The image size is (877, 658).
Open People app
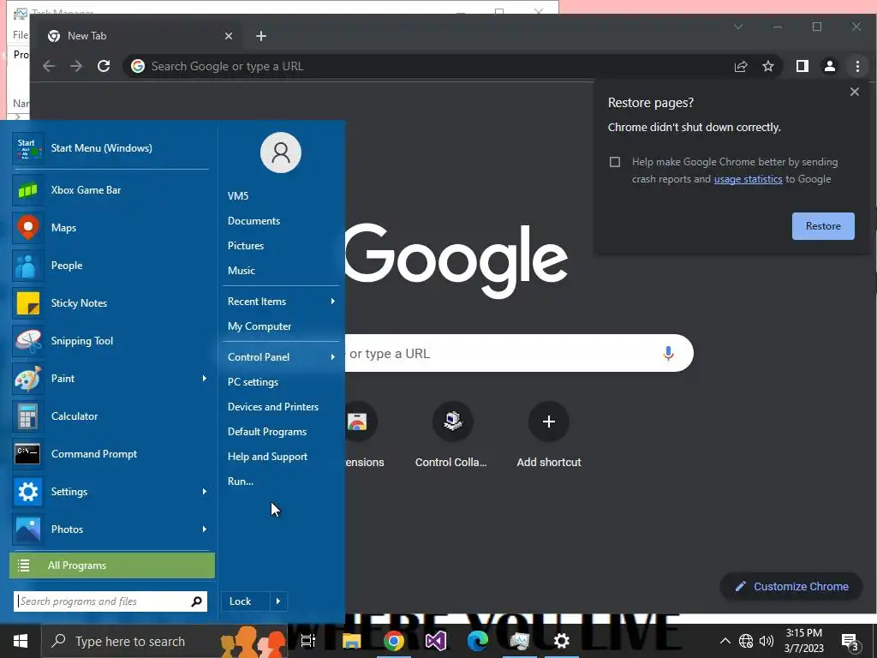click(110, 266)
